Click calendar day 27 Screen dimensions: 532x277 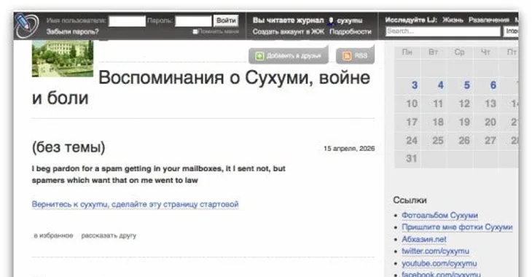[490, 140]
